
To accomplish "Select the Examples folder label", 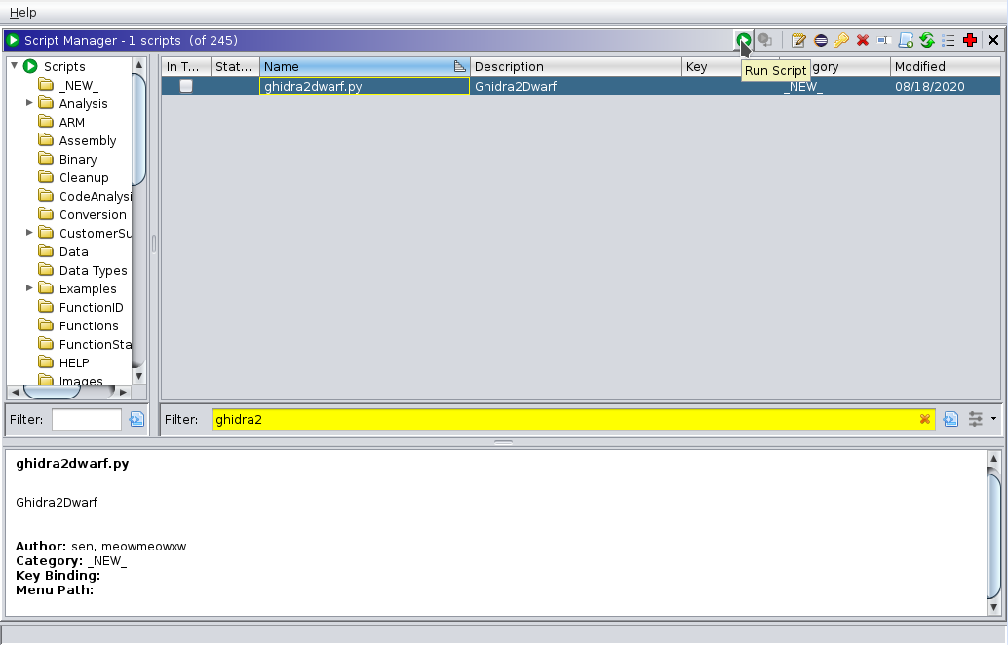I will click(x=88, y=289).
